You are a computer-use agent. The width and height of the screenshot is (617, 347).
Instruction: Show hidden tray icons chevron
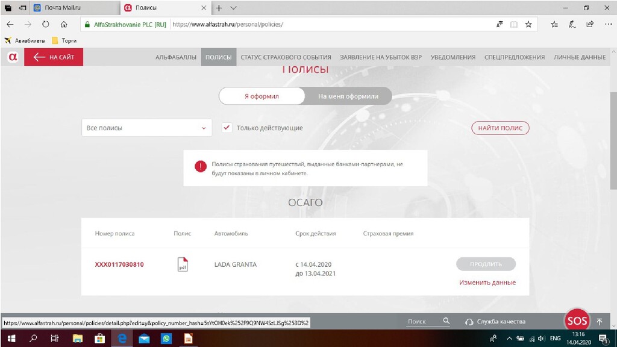point(509,339)
